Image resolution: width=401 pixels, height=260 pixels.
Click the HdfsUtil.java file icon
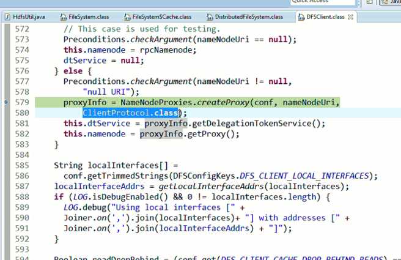(8, 17)
